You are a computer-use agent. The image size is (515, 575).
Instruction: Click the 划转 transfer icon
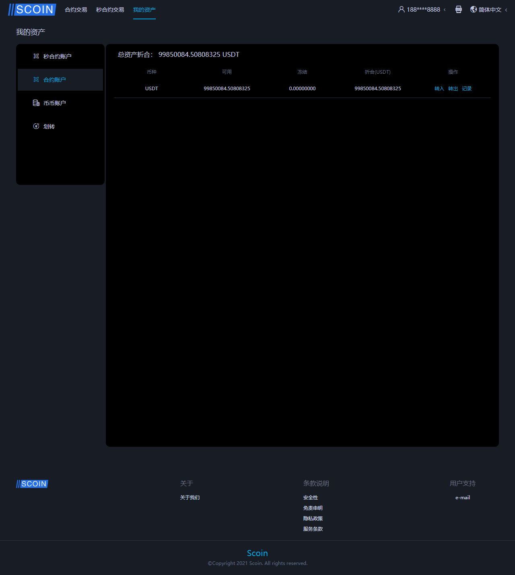click(x=36, y=126)
